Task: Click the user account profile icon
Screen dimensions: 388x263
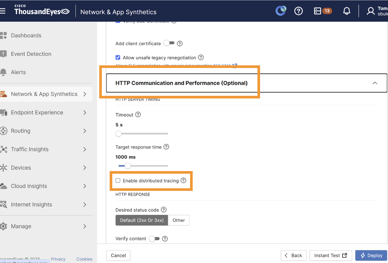Action: (x=371, y=11)
